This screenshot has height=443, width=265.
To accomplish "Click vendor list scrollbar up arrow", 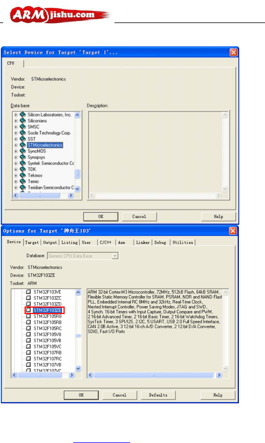I will click(77, 115).
